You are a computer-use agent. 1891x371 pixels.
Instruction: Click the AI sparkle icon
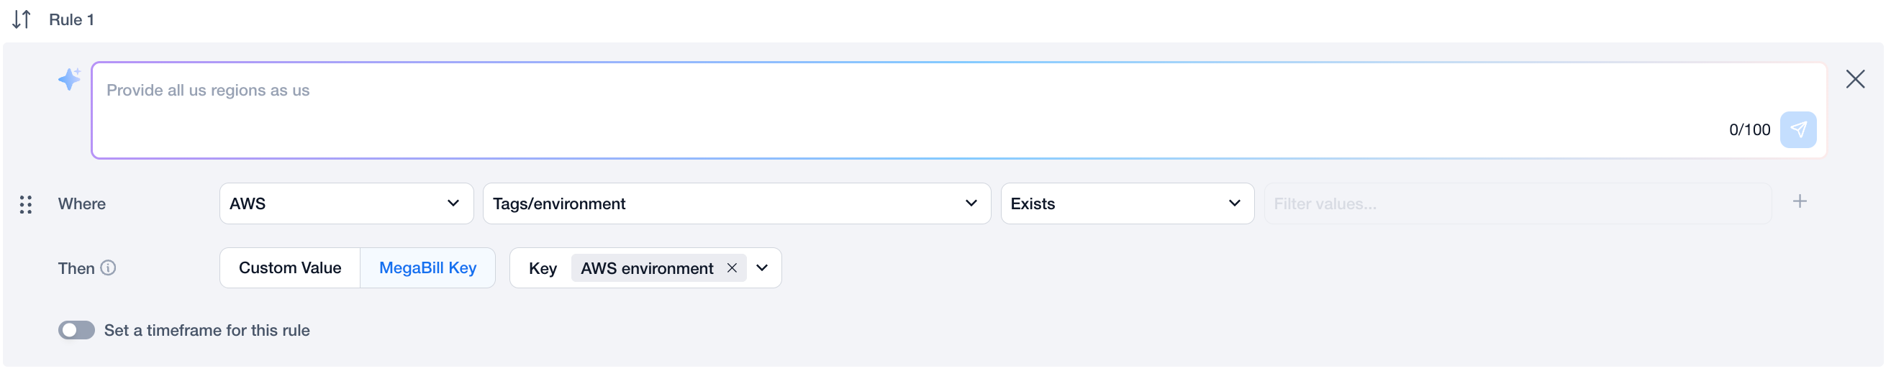70,78
